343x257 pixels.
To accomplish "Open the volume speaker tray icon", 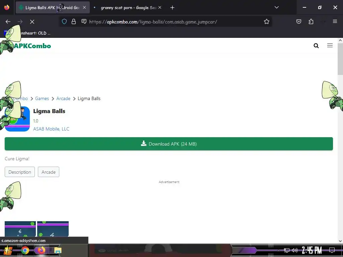I will click(x=295, y=250).
